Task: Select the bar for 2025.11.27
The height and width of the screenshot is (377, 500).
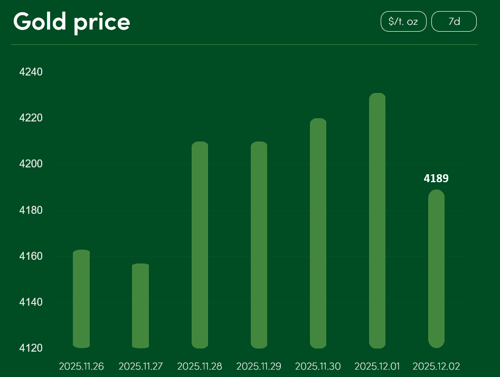Action: click(140, 306)
